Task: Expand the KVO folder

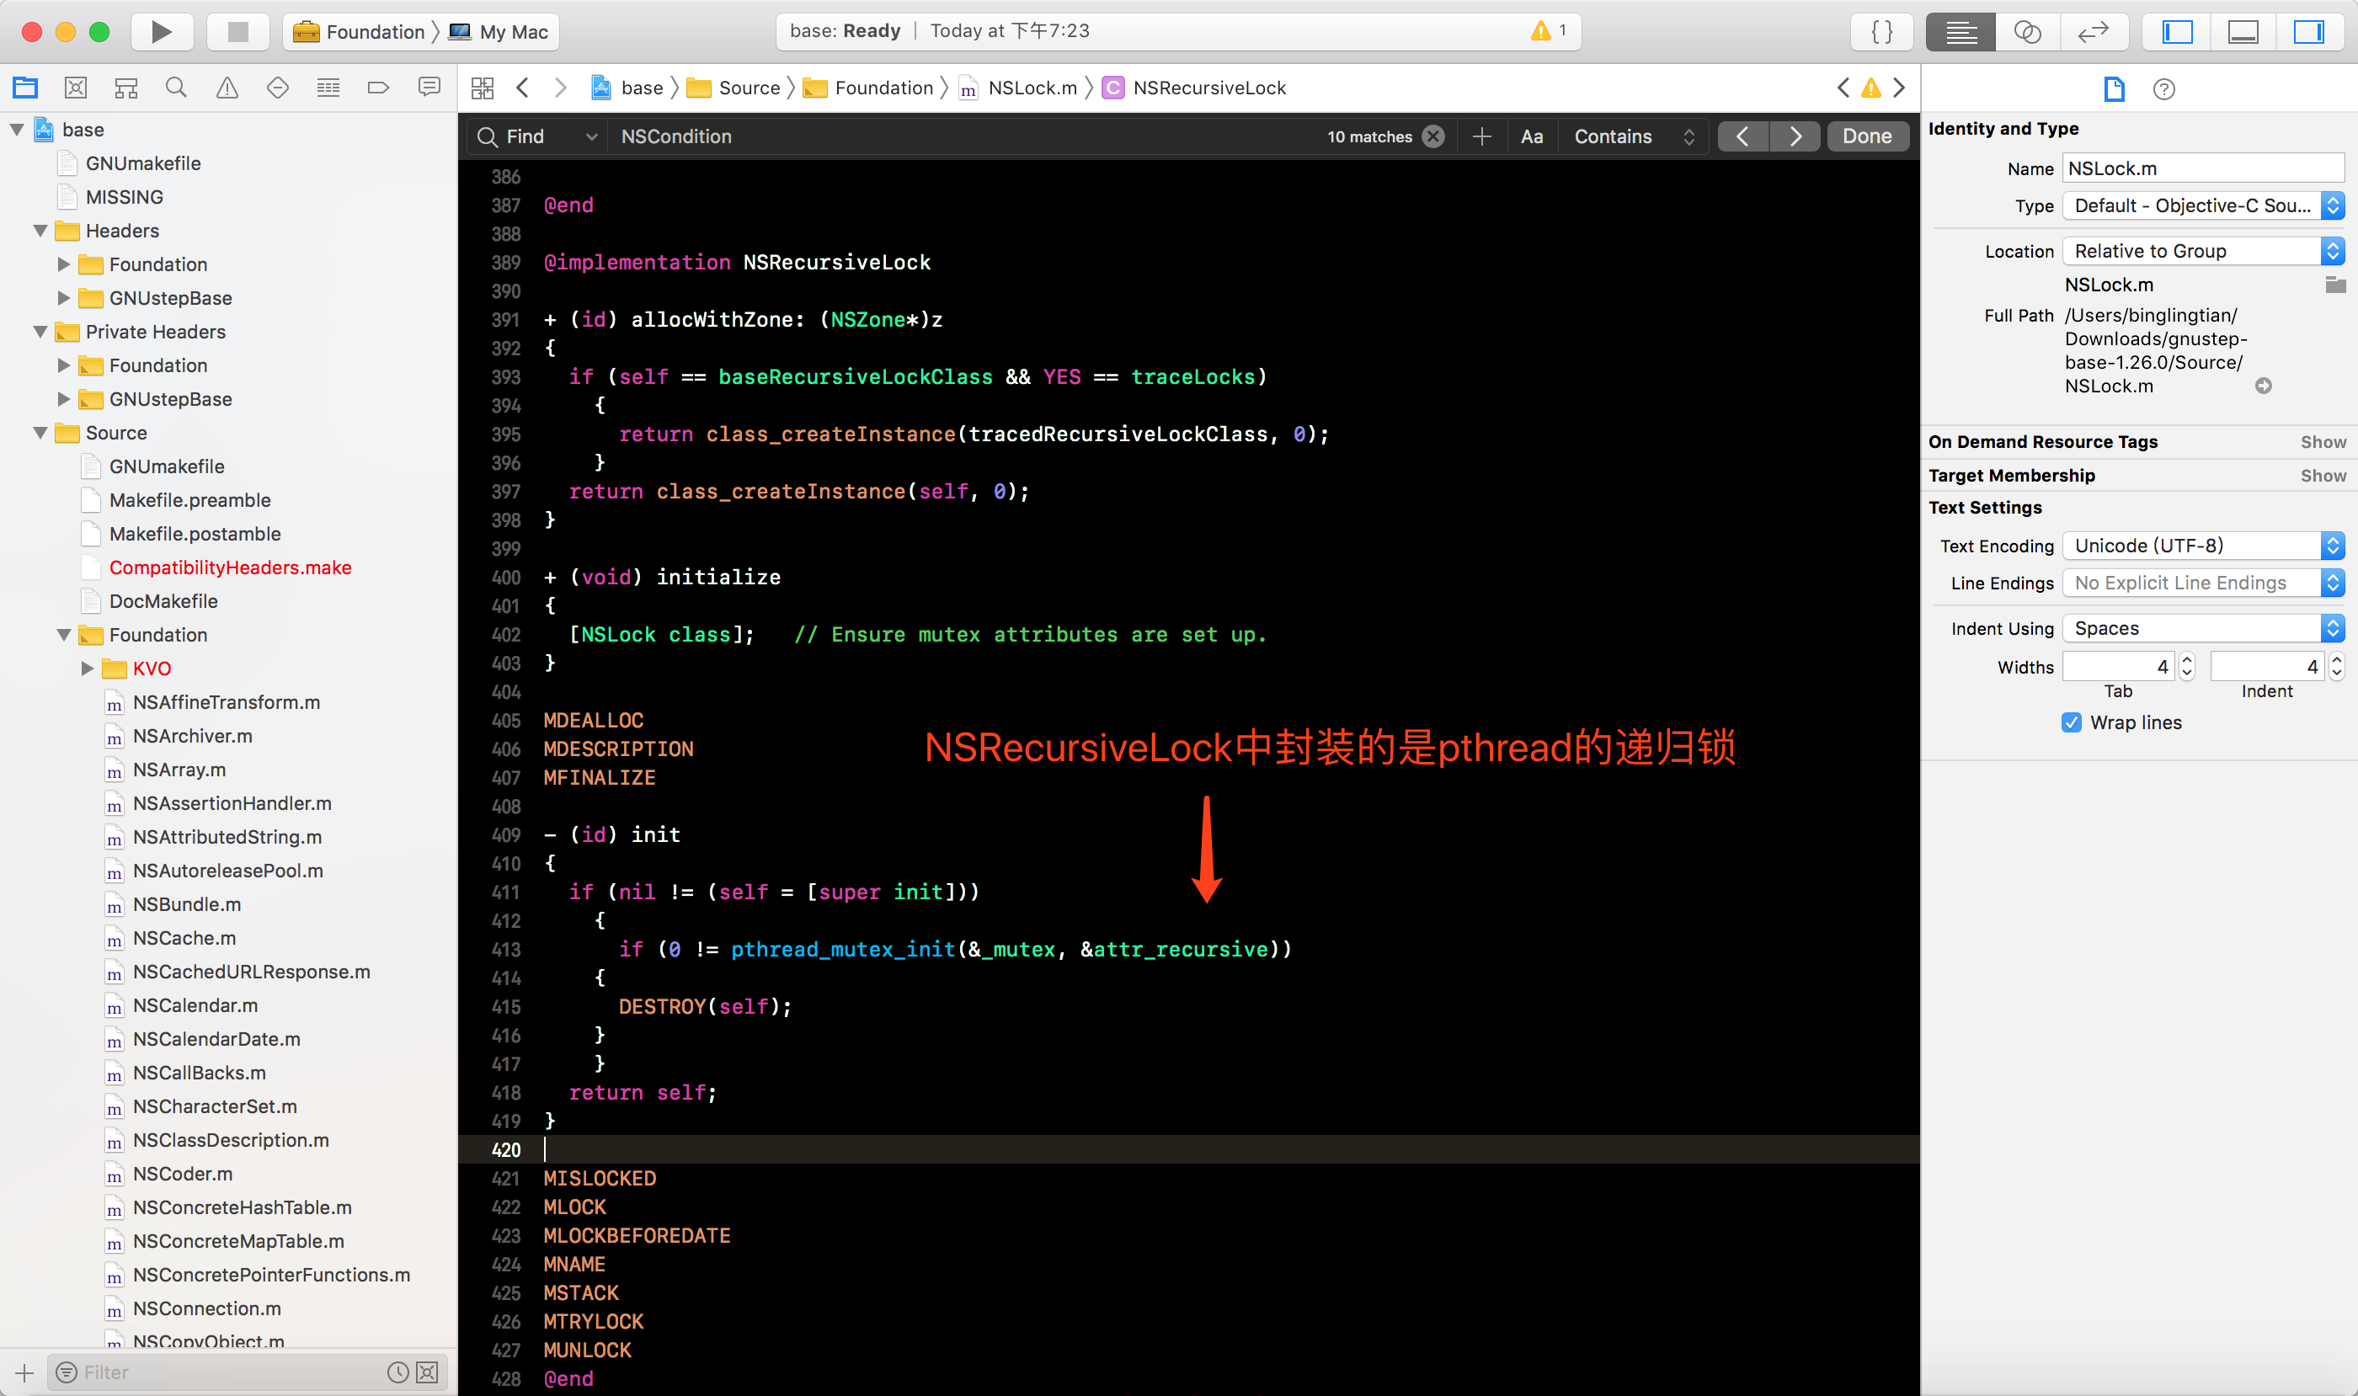Action: 88,669
